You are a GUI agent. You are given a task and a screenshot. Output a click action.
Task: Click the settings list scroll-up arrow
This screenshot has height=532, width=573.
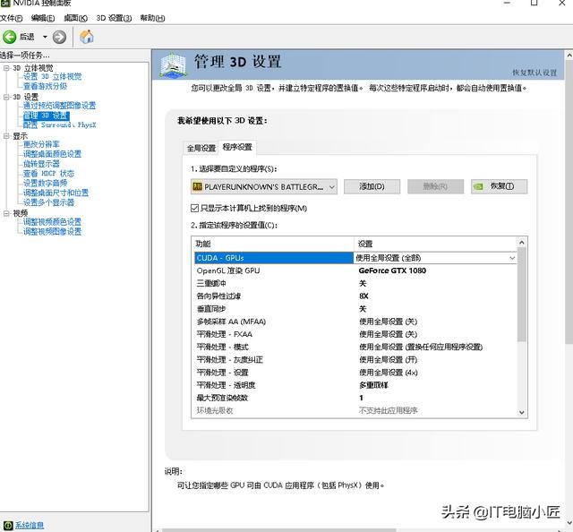pyautogui.click(x=522, y=243)
